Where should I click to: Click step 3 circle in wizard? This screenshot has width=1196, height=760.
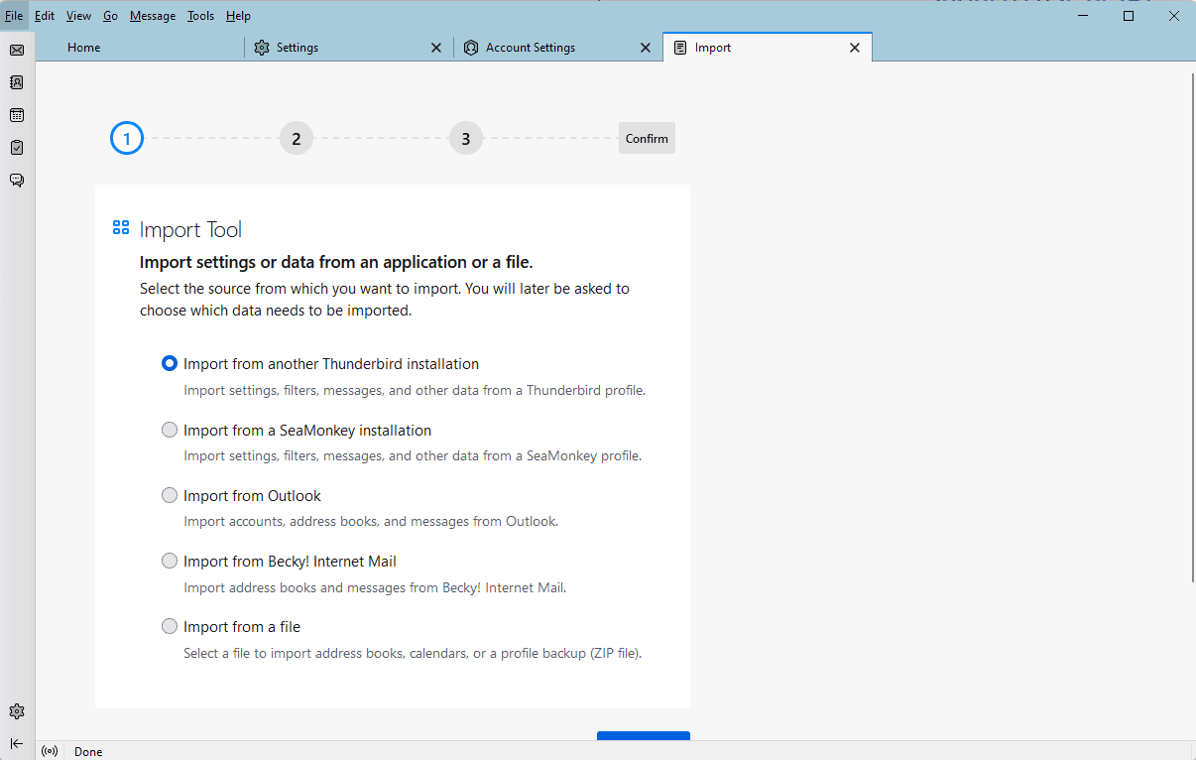click(x=466, y=139)
